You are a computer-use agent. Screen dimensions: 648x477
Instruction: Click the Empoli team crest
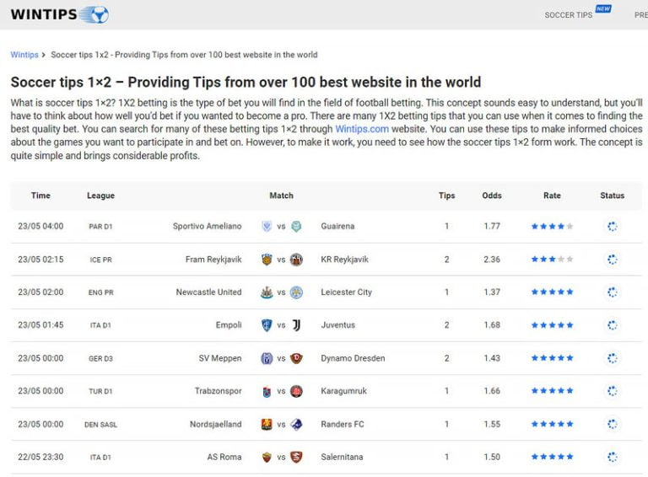[x=267, y=325]
